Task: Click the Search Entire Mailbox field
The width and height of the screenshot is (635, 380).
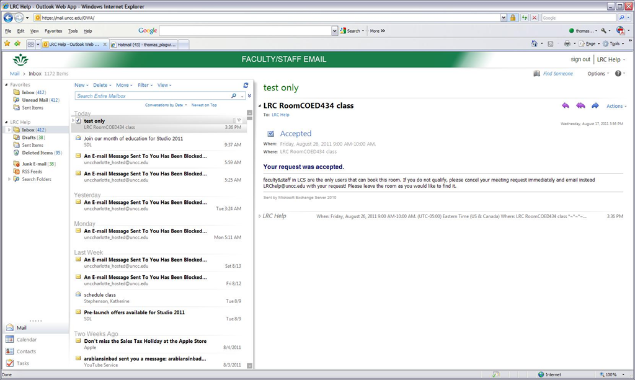Action: [152, 96]
